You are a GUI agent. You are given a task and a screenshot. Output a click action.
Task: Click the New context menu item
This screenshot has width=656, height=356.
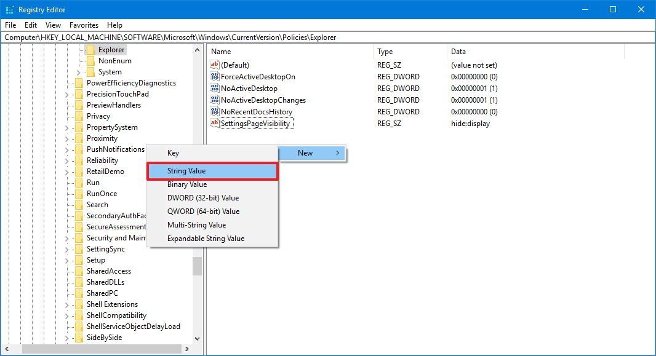[312, 153]
